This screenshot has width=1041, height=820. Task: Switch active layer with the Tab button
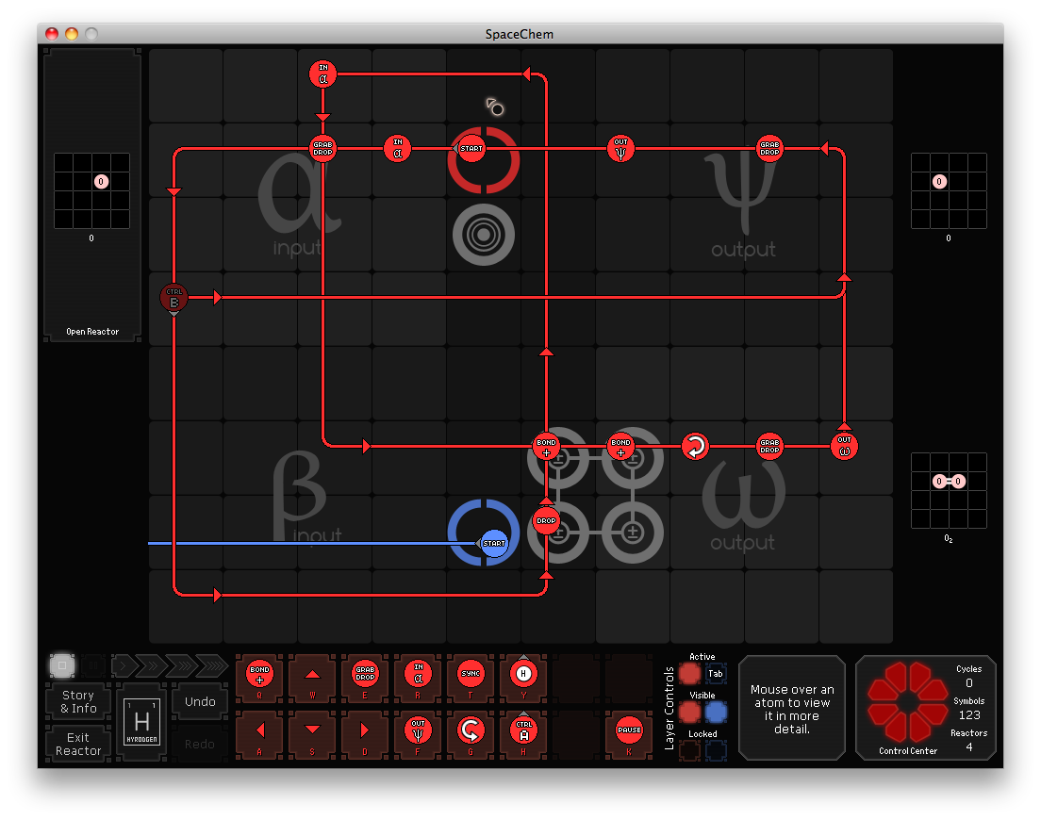715,673
